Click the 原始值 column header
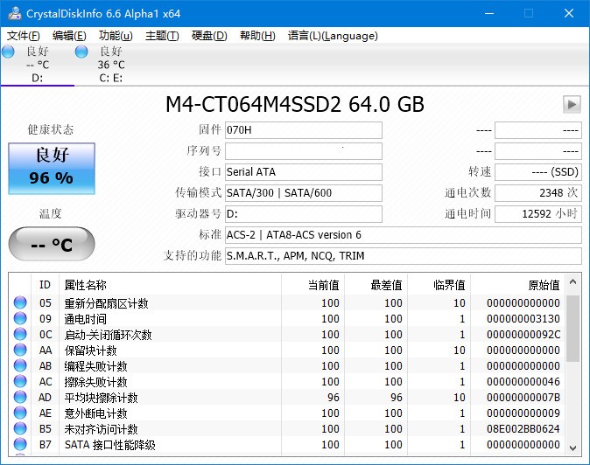590x465 pixels. click(517, 285)
